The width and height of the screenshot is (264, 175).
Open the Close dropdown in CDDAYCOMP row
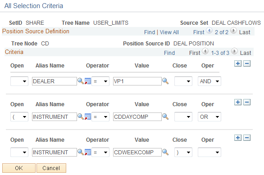183,117
